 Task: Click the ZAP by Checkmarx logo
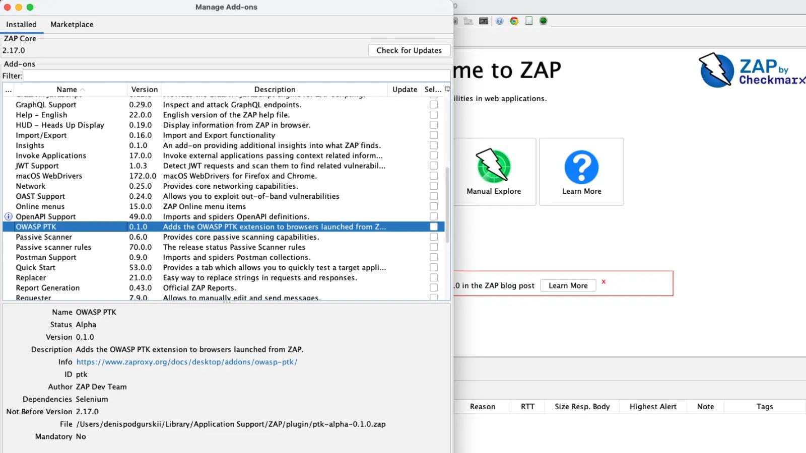tap(751, 71)
